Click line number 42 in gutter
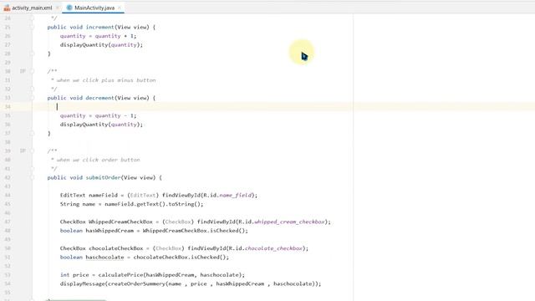This screenshot has height=301, width=535. tap(8, 177)
